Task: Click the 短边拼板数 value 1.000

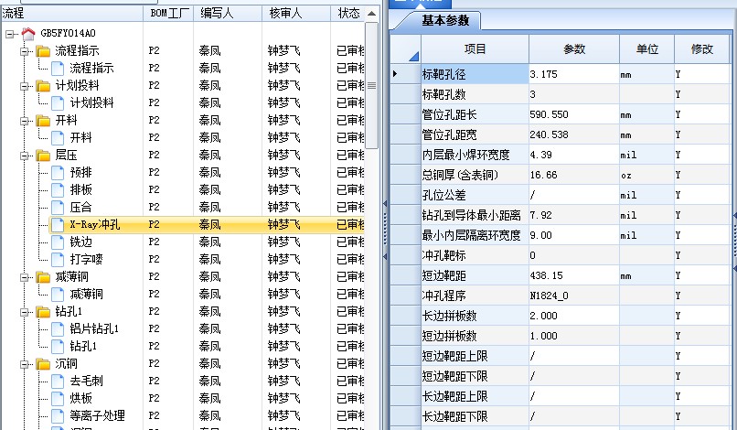Action: coord(574,336)
